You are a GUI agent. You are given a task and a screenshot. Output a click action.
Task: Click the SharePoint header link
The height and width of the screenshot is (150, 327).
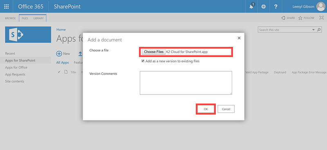[67, 7]
